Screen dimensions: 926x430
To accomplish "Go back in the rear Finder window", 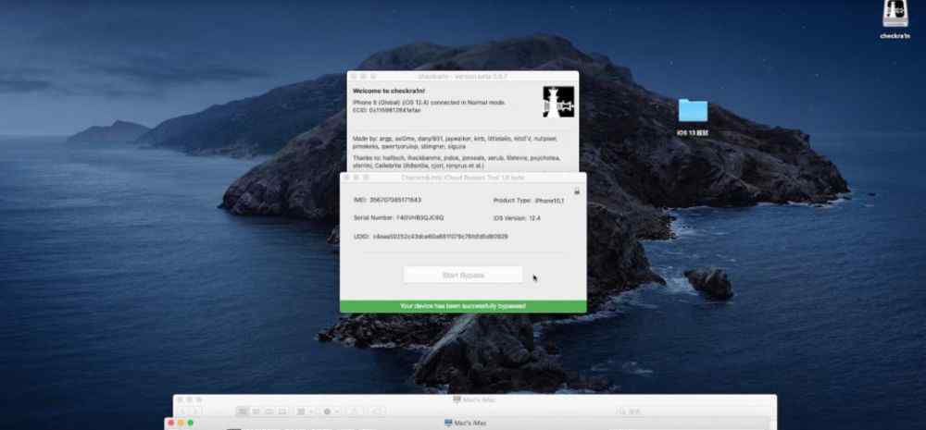I will [182, 412].
